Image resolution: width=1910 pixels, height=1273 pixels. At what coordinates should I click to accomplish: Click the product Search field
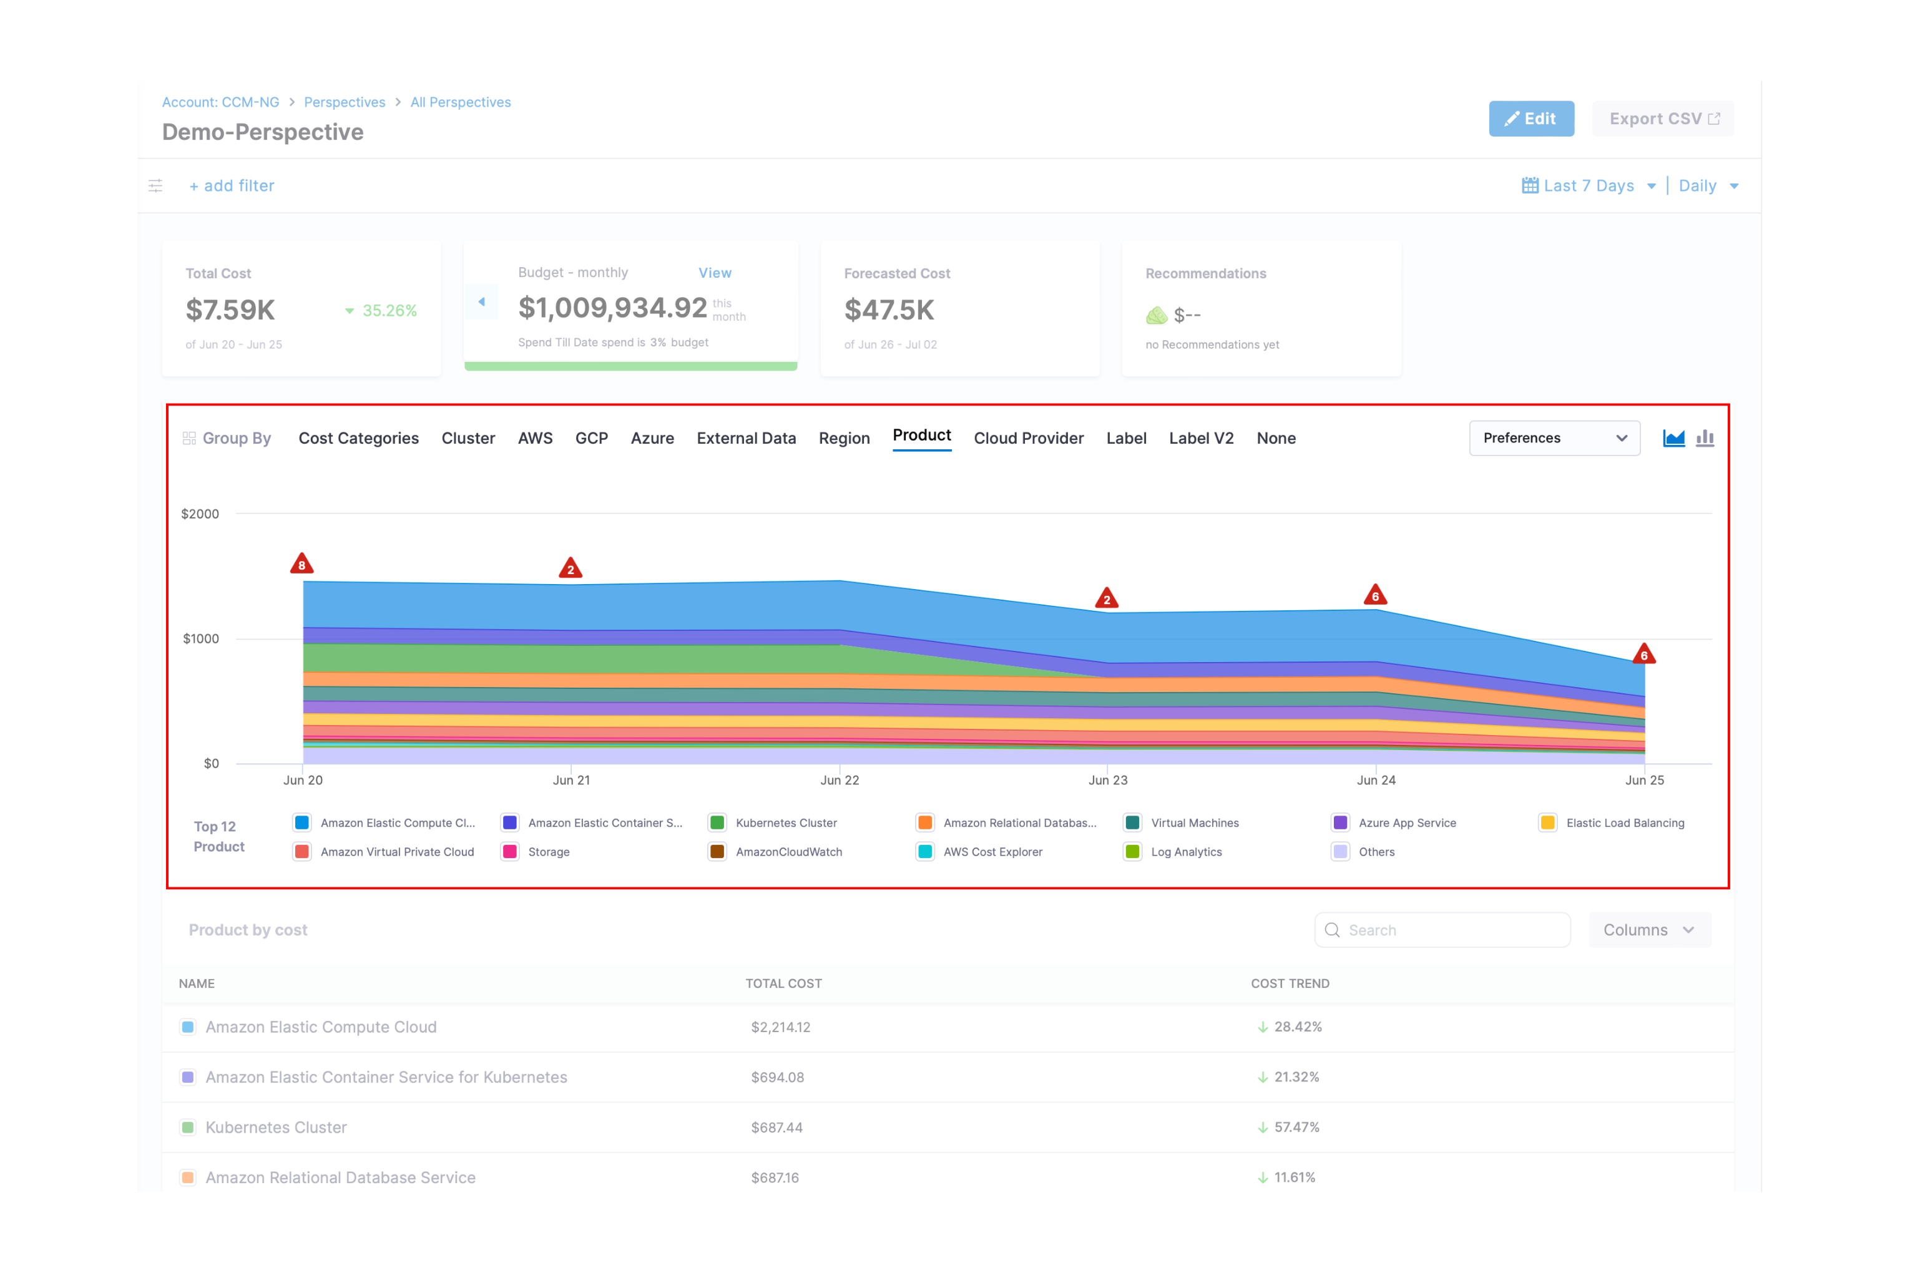[x=1442, y=930]
